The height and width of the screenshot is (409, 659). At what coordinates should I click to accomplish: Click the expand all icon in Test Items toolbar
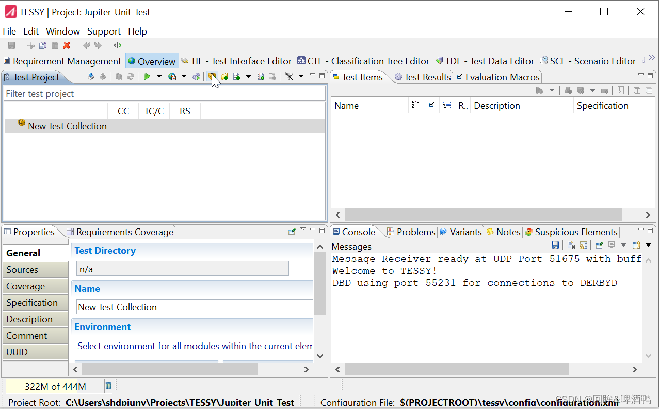coord(637,90)
